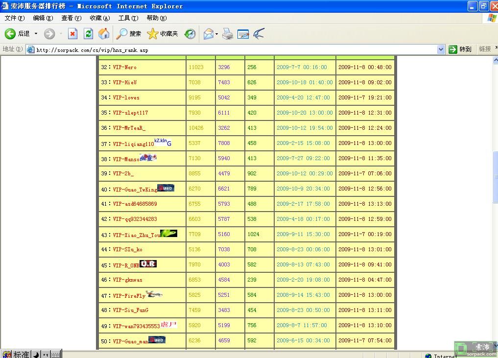Open the History icon in the toolbar

coord(190,34)
